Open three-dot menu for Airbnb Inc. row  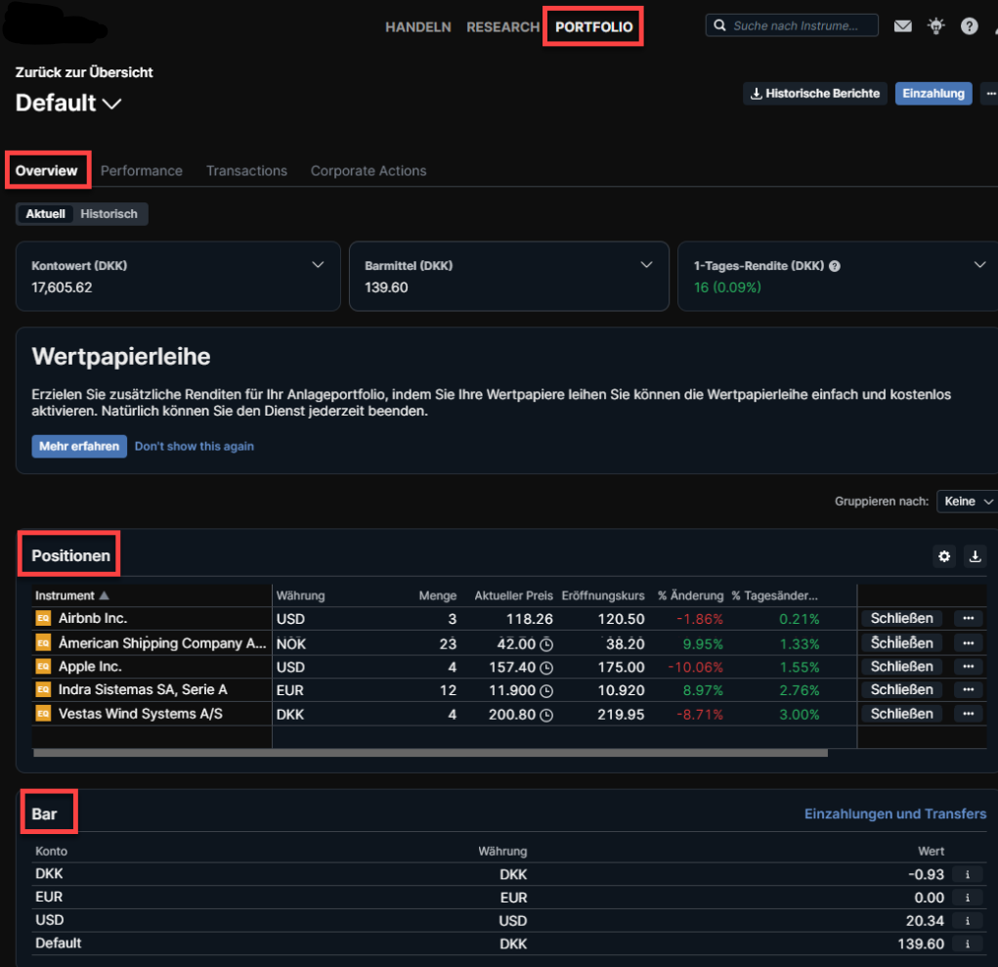click(x=968, y=619)
